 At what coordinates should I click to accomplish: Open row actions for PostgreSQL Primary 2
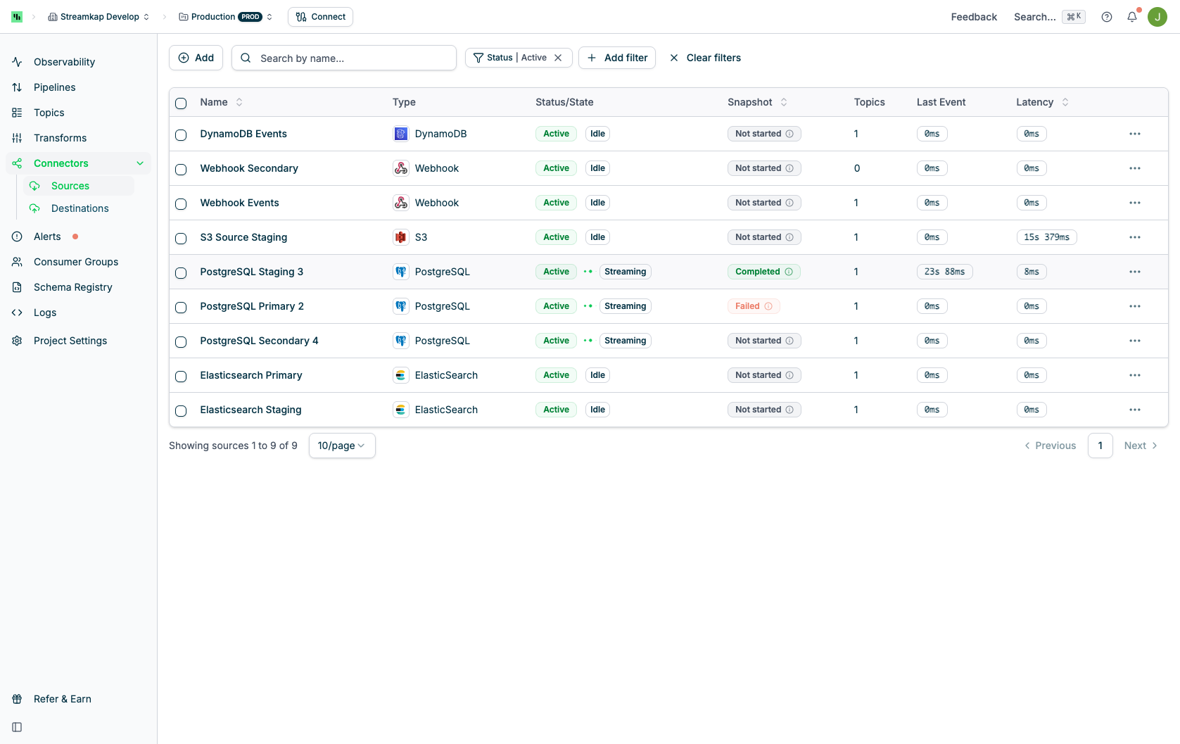click(1135, 306)
